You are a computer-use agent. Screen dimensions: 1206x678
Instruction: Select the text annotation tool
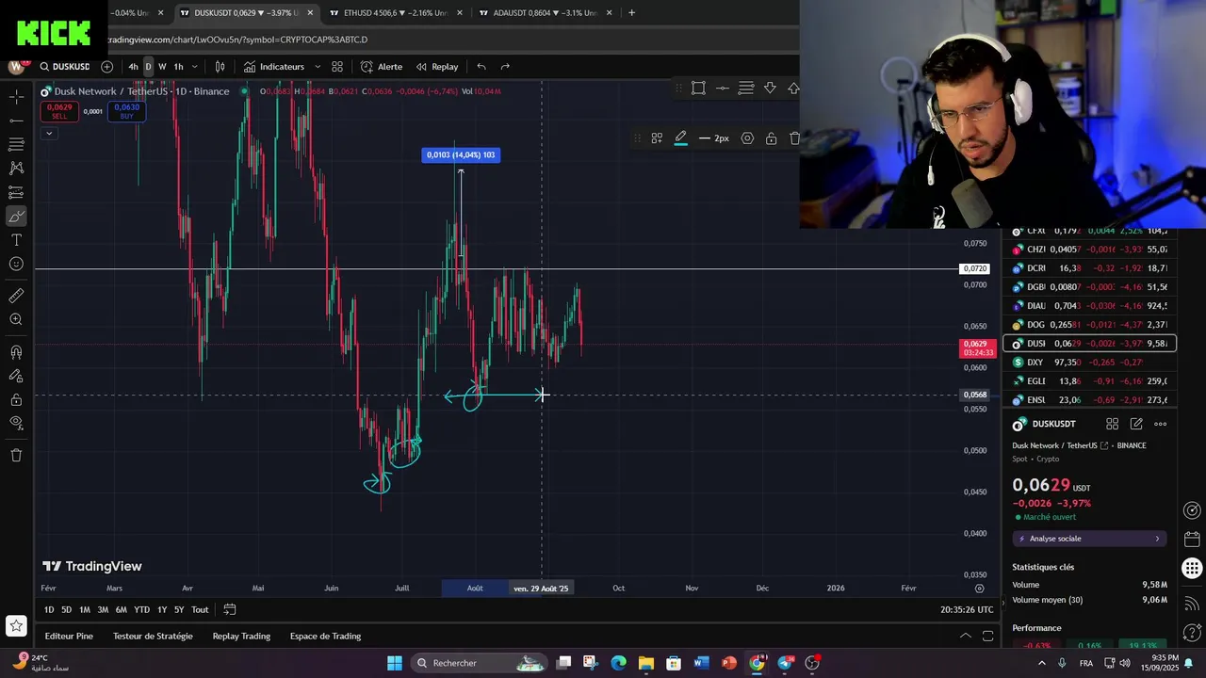click(16, 240)
